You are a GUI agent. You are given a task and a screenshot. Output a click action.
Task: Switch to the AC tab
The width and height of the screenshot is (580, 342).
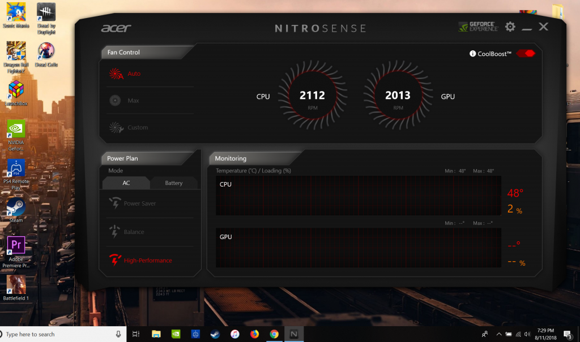click(126, 183)
